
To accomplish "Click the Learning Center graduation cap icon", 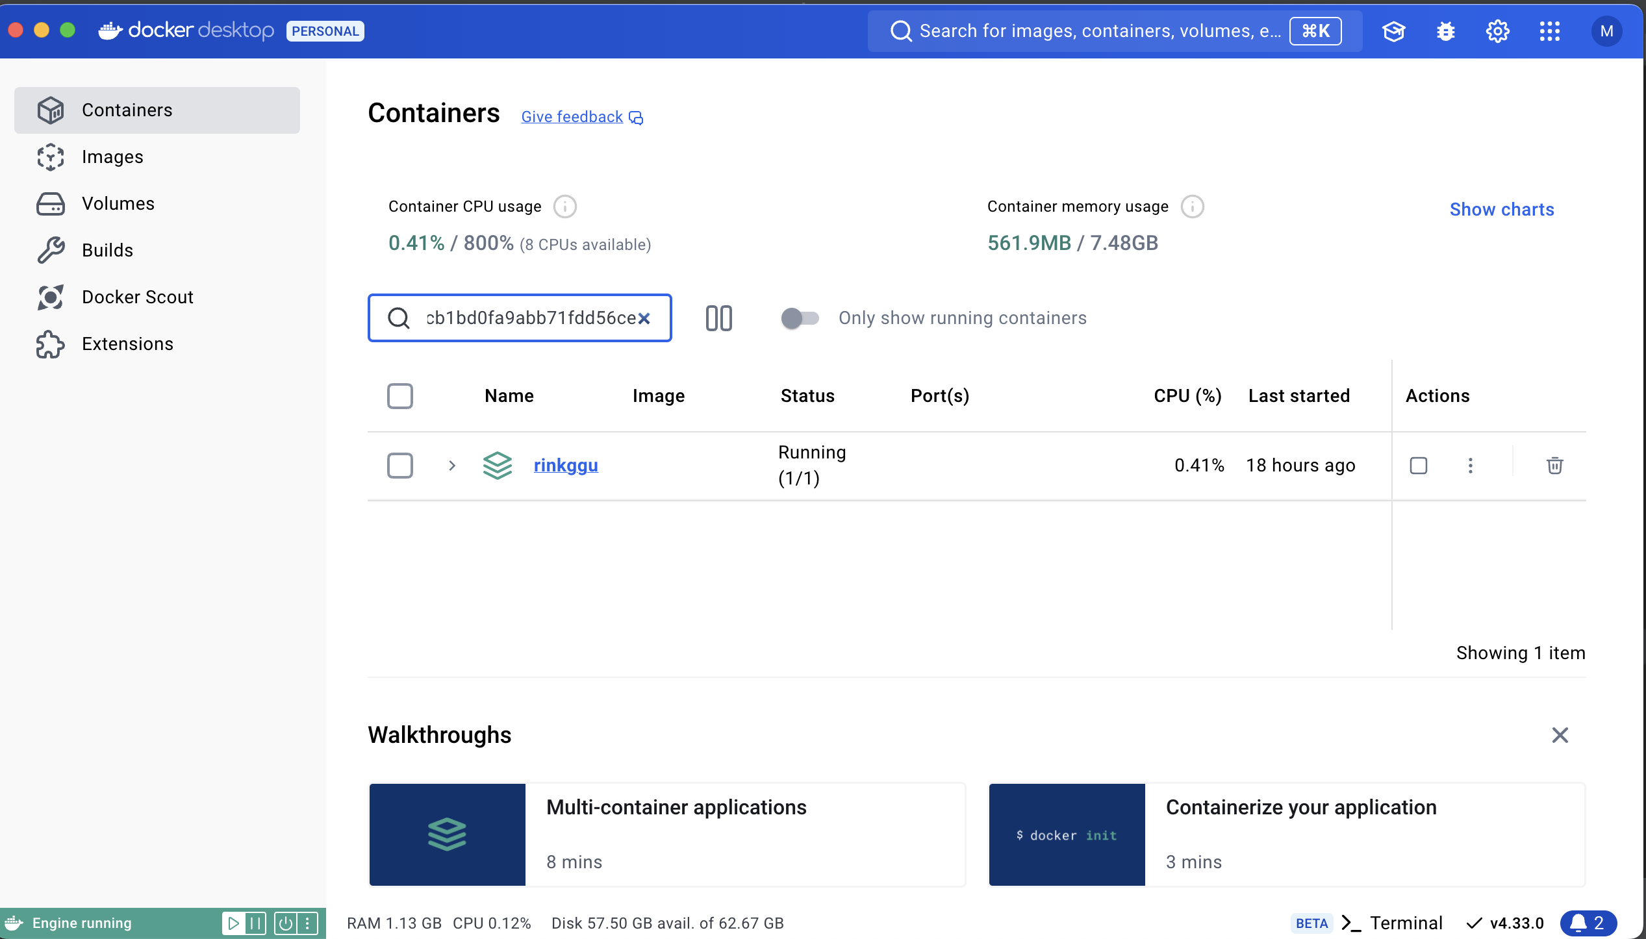I will pyautogui.click(x=1393, y=31).
